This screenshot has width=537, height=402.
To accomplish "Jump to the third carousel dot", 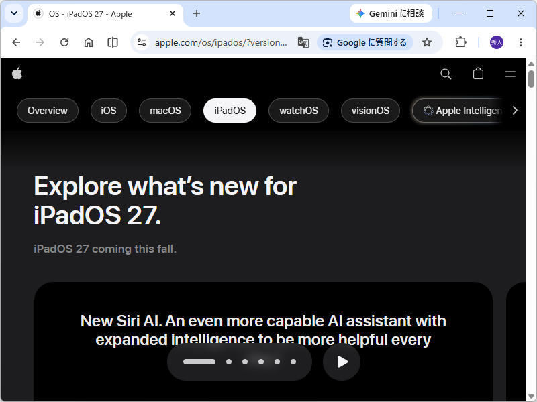I will point(245,362).
